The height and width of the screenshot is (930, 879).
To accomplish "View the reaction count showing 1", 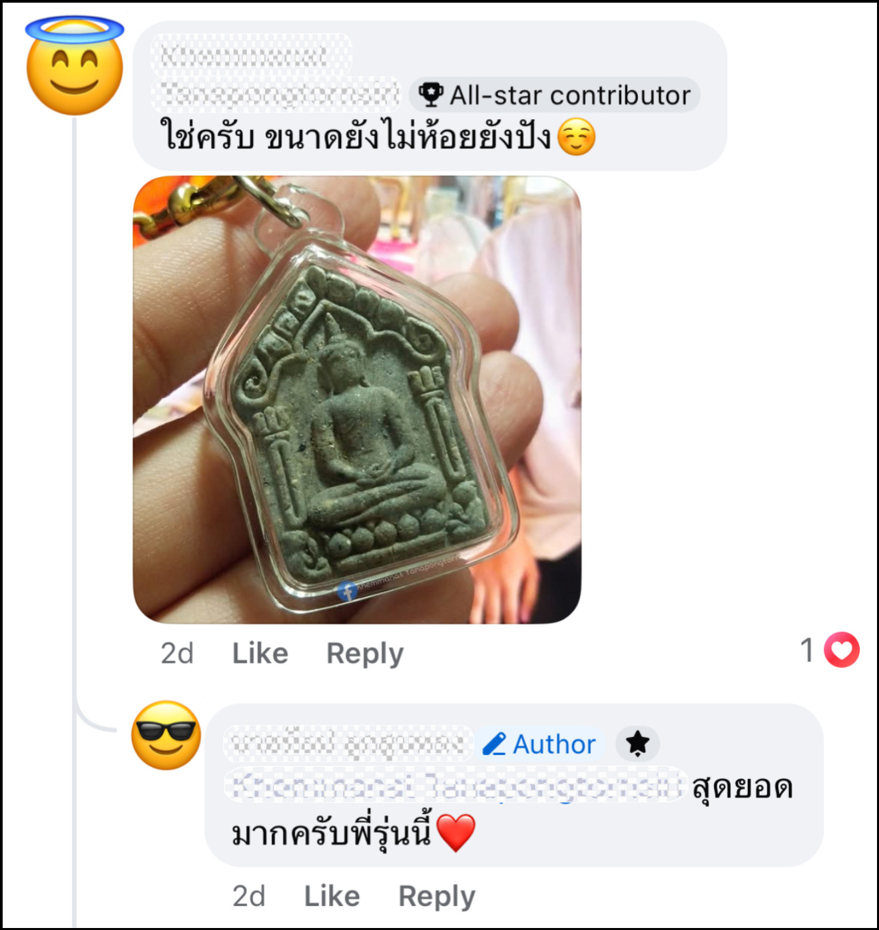I will 807,650.
